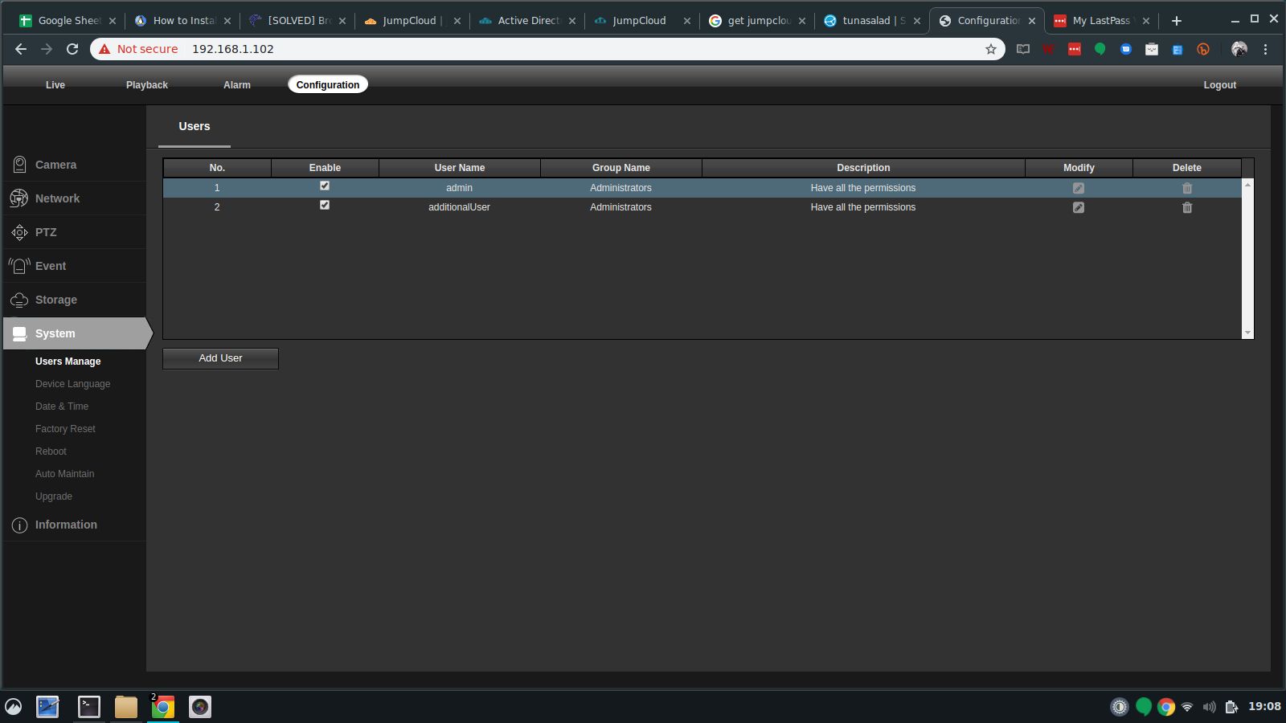The width and height of the screenshot is (1286, 723).
Task: Expand the Event sidebar category
Action: click(51, 266)
